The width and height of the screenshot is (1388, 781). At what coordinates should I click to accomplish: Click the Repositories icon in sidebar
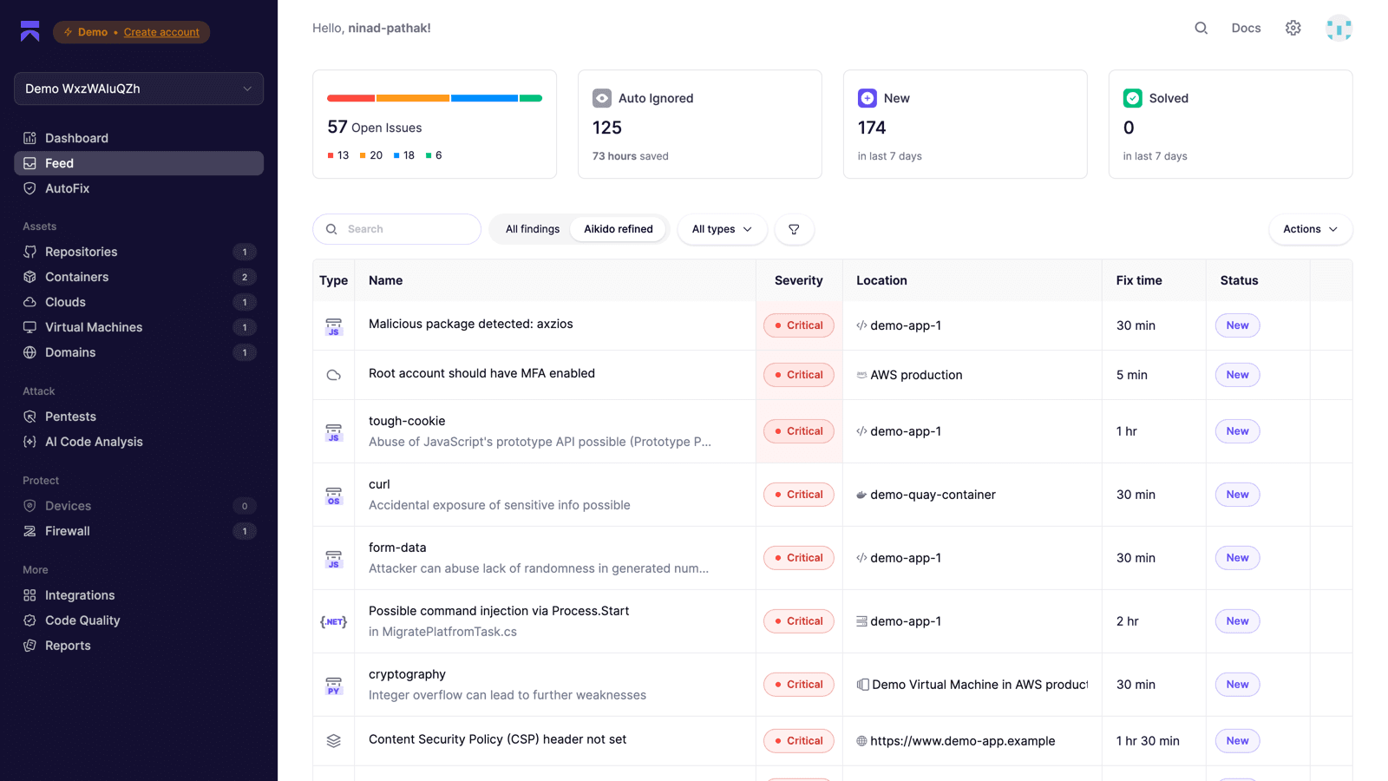[x=29, y=252]
